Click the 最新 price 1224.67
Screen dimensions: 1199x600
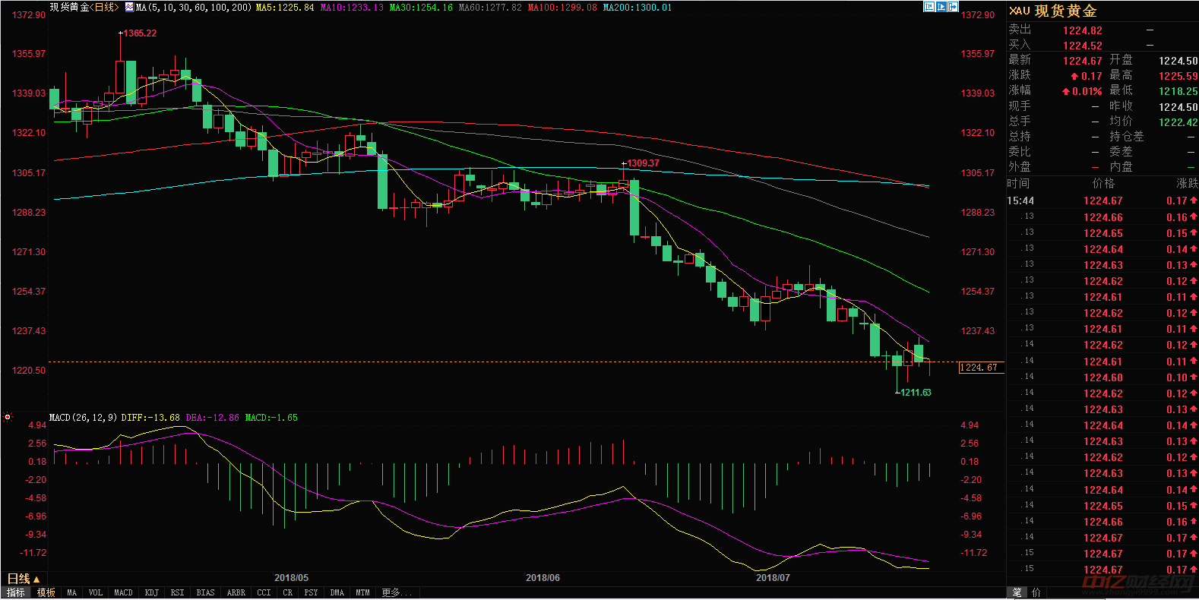pyautogui.click(x=1082, y=61)
